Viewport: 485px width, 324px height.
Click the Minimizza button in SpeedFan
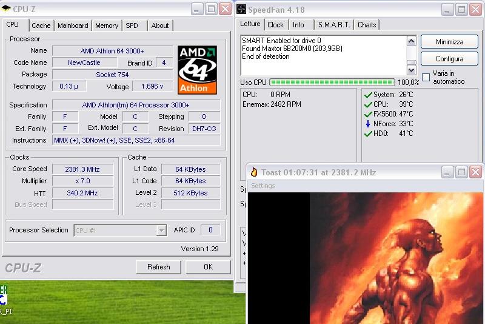coord(449,42)
